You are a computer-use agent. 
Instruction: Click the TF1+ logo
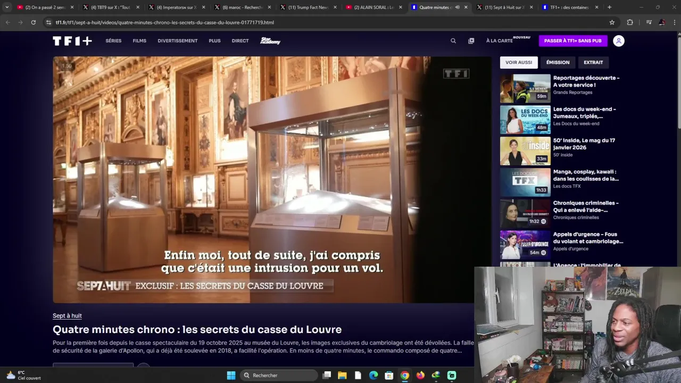72,41
